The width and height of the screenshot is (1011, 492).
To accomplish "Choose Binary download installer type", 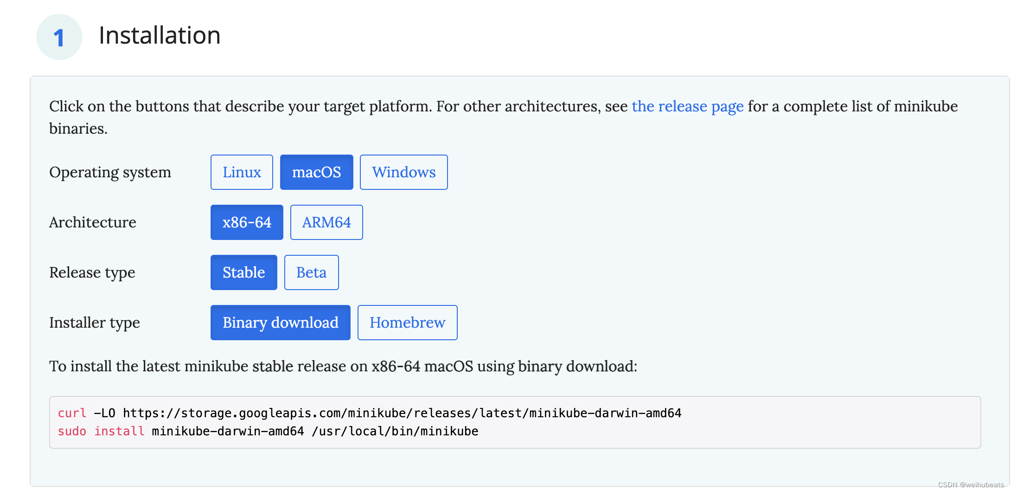I will click(x=281, y=323).
